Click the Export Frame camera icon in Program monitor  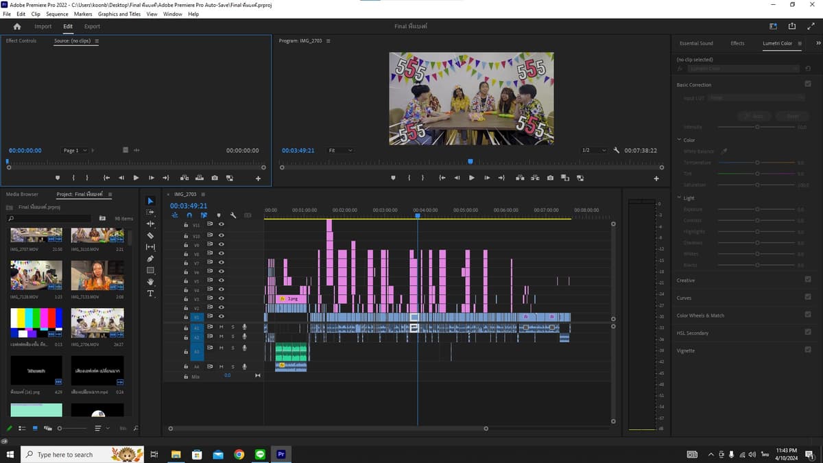pos(550,178)
